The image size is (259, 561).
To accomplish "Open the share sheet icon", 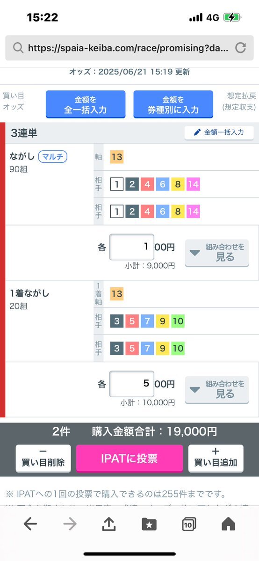I will [x=109, y=524].
